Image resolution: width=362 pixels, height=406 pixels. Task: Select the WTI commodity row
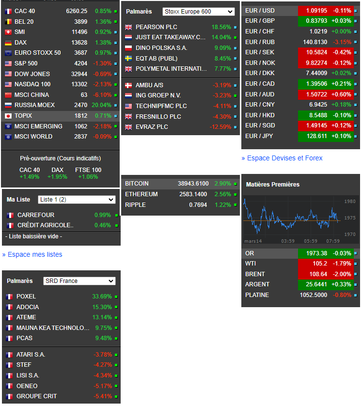pos(300,264)
